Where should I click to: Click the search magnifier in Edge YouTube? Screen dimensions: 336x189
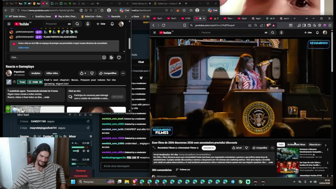77,24
